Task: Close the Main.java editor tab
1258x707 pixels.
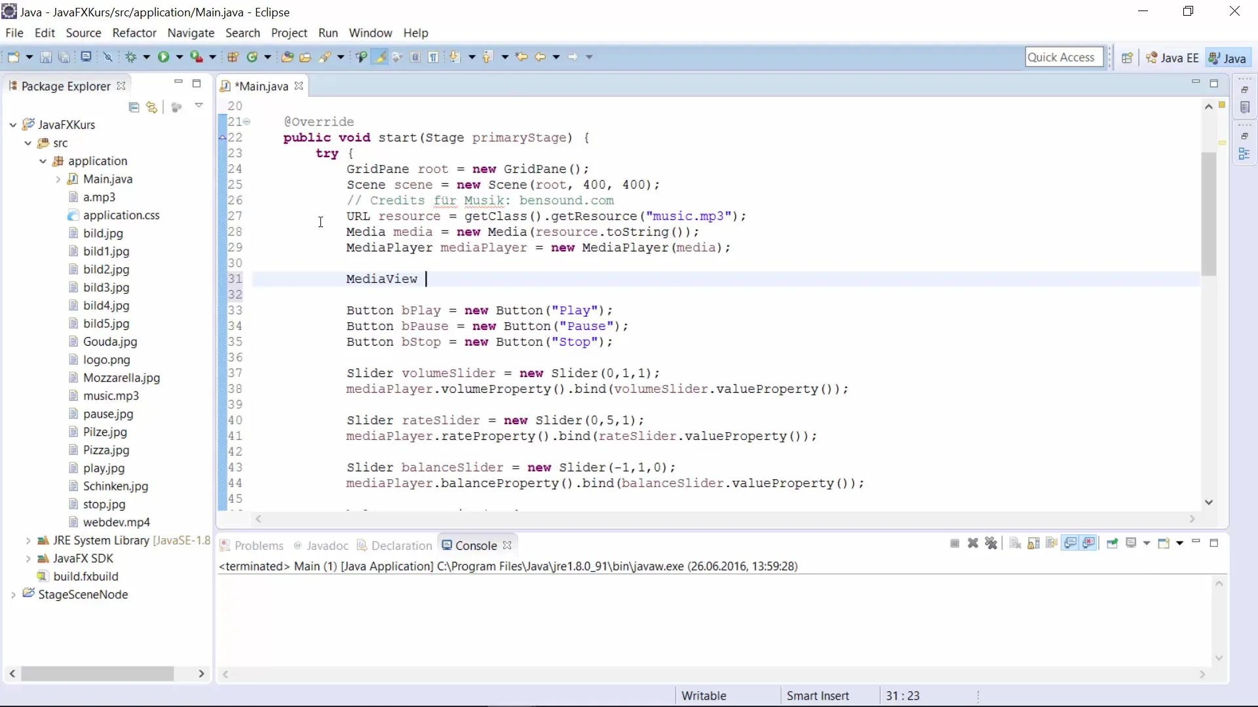Action: point(299,86)
